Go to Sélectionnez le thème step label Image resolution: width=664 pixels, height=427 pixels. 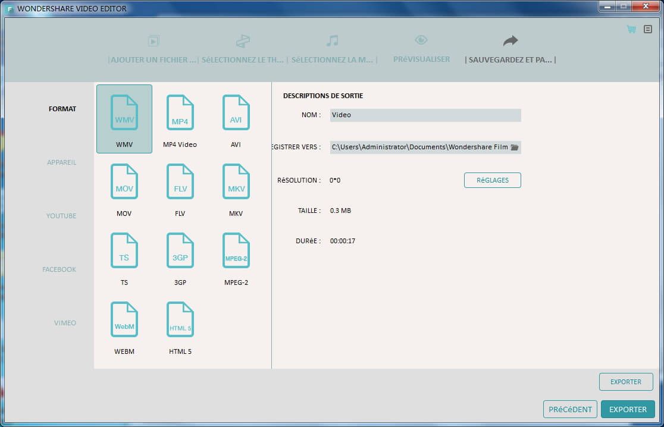[243, 59]
